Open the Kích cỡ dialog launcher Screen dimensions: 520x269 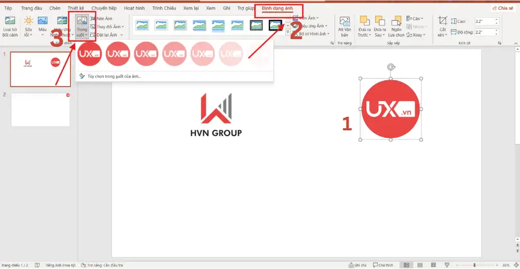[x=499, y=43]
